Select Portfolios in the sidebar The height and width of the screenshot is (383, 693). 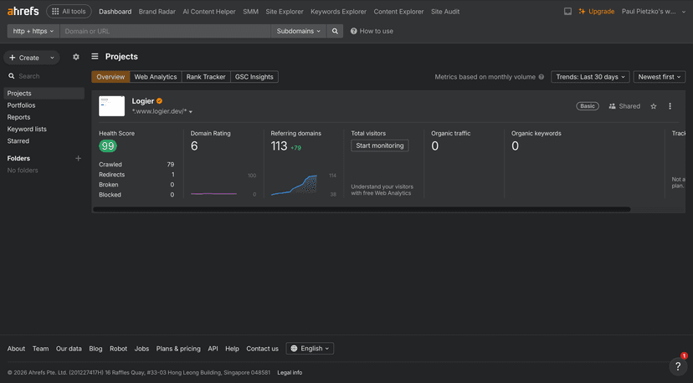pos(21,105)
